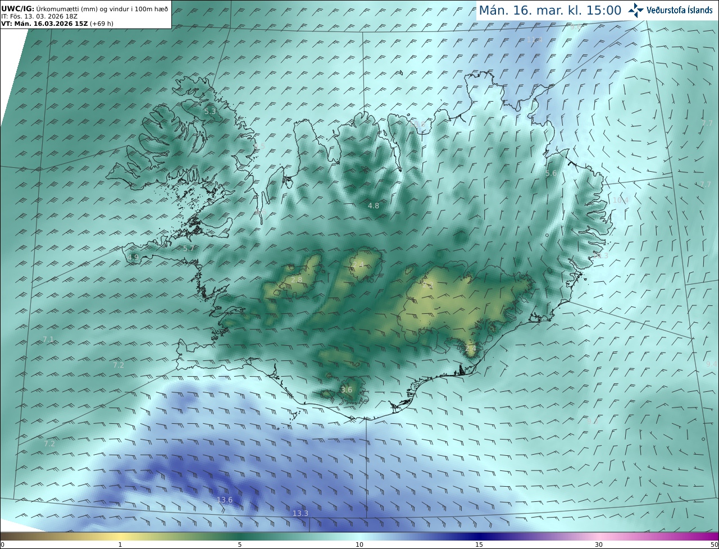Image resolution: width=719 pixels, height=549 pixels.
Task: Click the 'IT: Fös. 13. 03. 2026 18Z' line
Action: point(39,16)
